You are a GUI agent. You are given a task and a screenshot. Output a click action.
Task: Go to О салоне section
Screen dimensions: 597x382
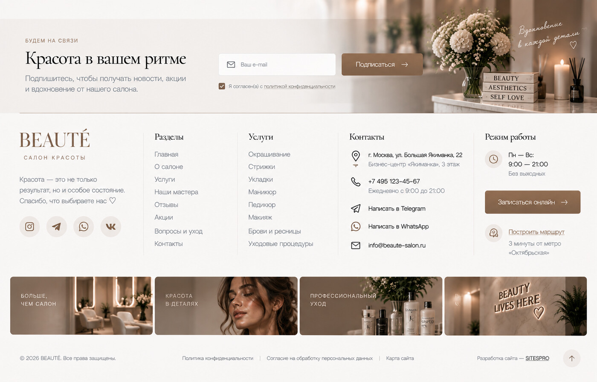(168, 167)
